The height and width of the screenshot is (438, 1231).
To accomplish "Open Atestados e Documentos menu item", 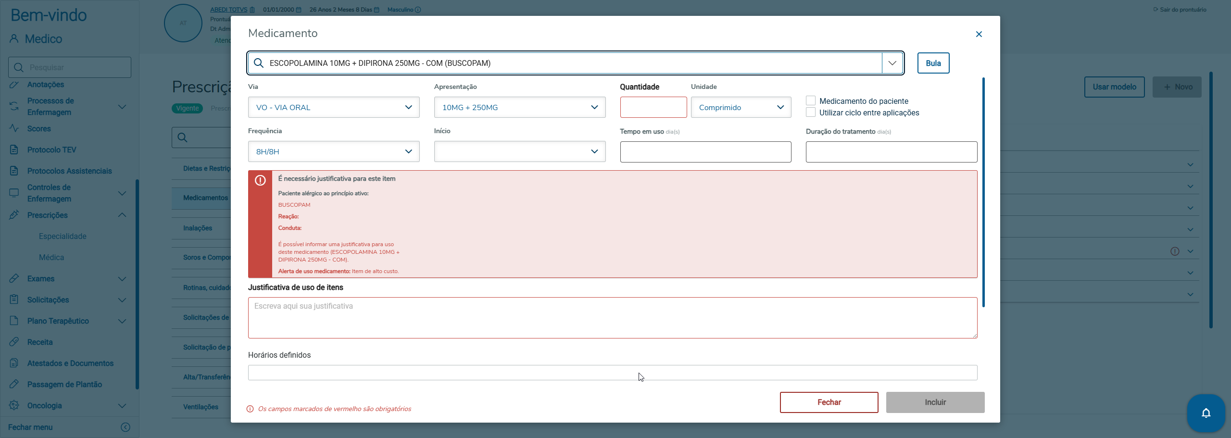I will 70,363.
